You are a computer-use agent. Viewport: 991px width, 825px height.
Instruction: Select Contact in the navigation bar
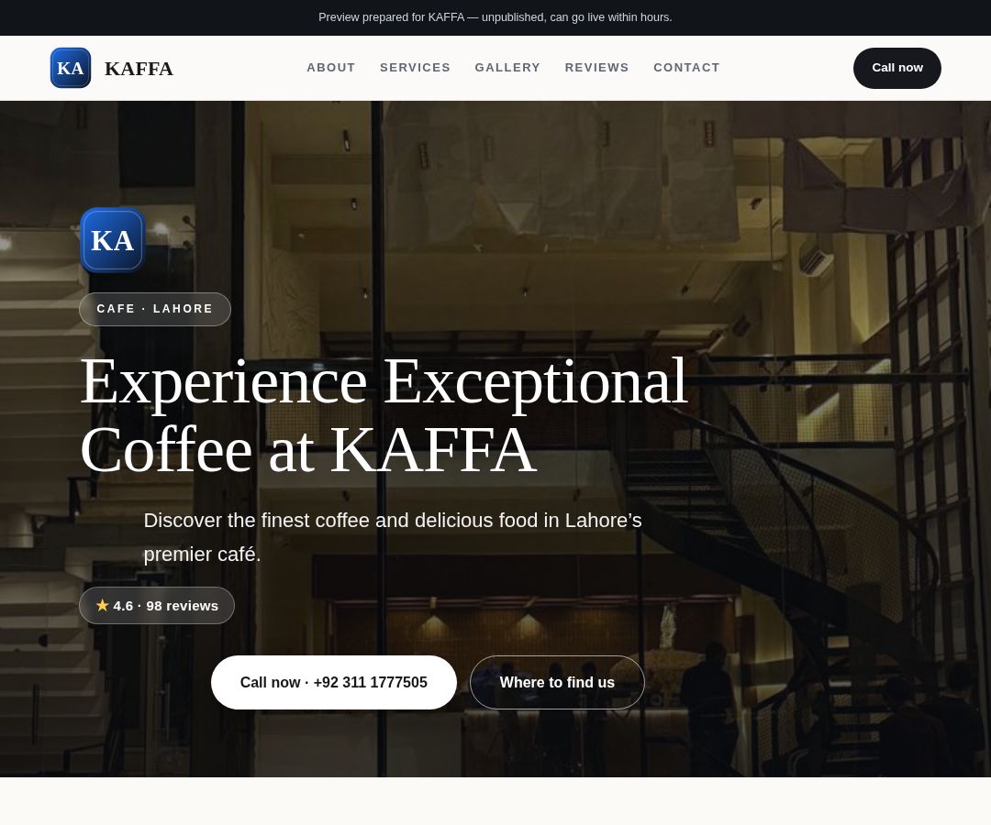(686, 68)
